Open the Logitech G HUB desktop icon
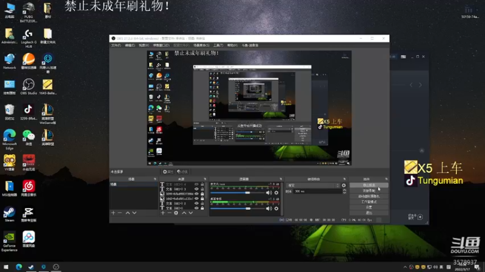Image resolution: width=485 pixels, height=272 pixels. point(28,38)
